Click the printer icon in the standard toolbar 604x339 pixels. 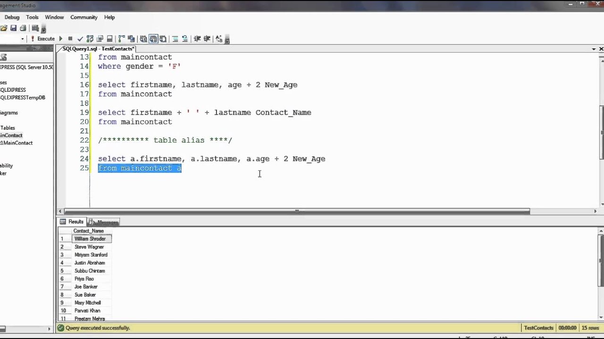point(23,28)
